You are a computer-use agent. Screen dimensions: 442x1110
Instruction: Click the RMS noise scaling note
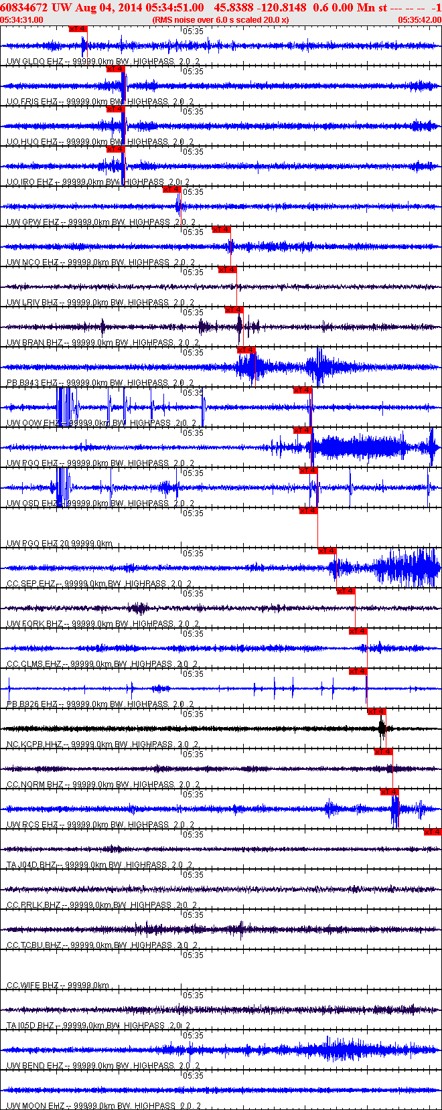[x=220, y=20]
